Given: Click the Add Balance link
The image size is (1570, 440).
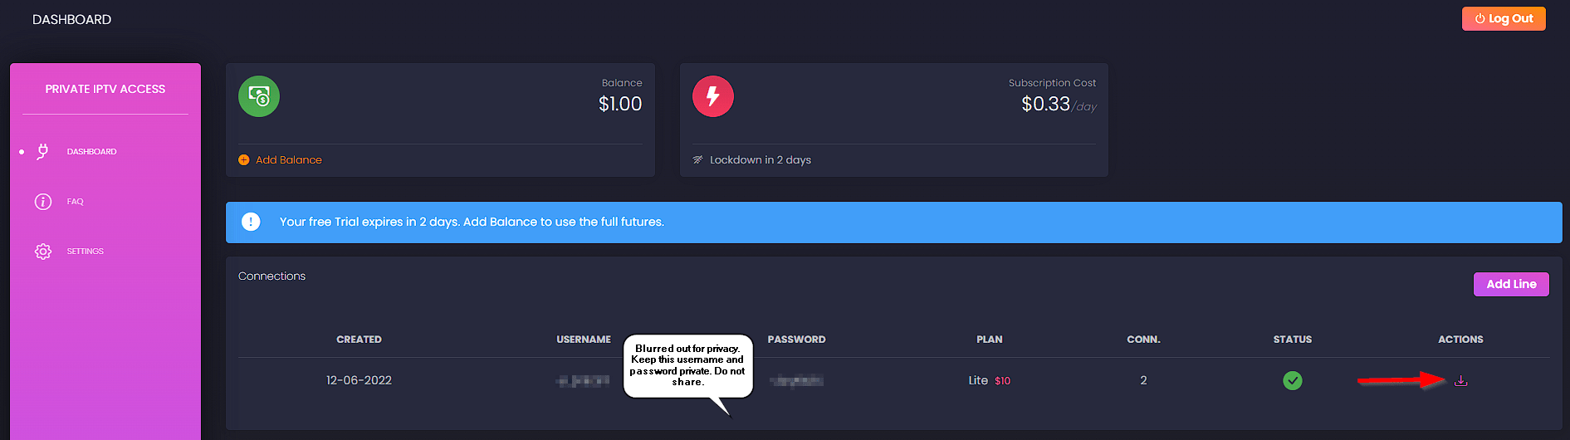Looking at the screenshot, I should click(288, 160).
